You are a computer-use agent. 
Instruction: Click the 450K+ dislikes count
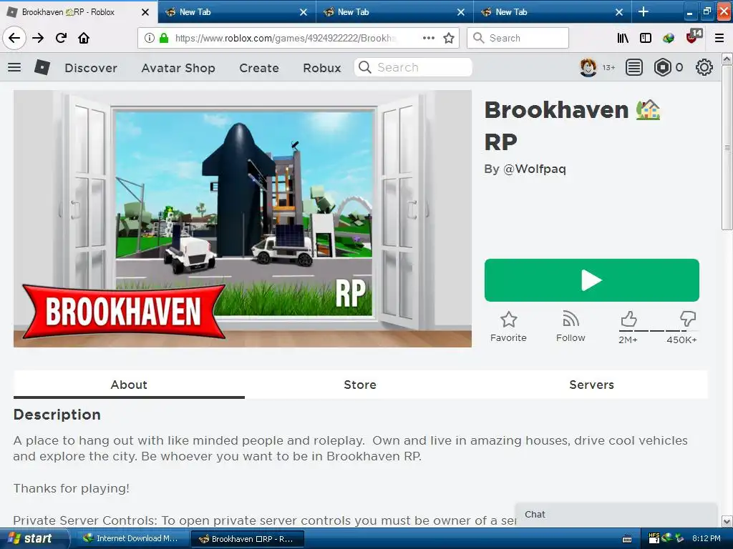[x=681, y=340]
